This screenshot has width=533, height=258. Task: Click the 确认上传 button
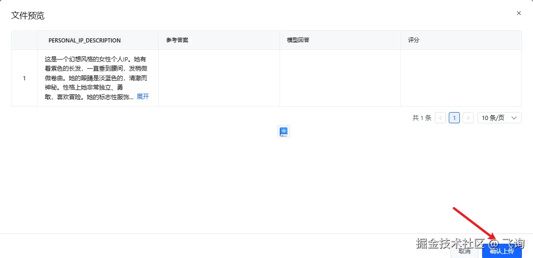(502, 251)
